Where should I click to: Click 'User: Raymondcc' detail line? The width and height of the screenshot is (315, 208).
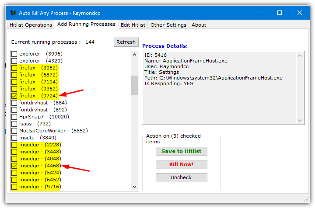(167, 66)
